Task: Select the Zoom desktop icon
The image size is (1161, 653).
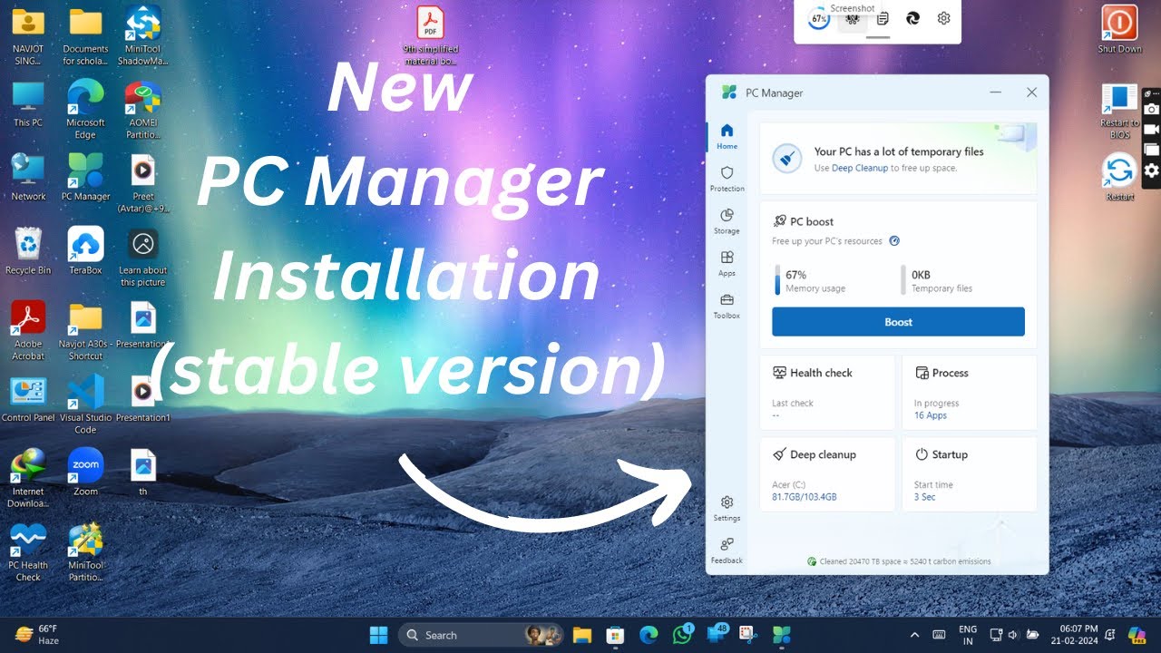Action: (x=85, y=472)
